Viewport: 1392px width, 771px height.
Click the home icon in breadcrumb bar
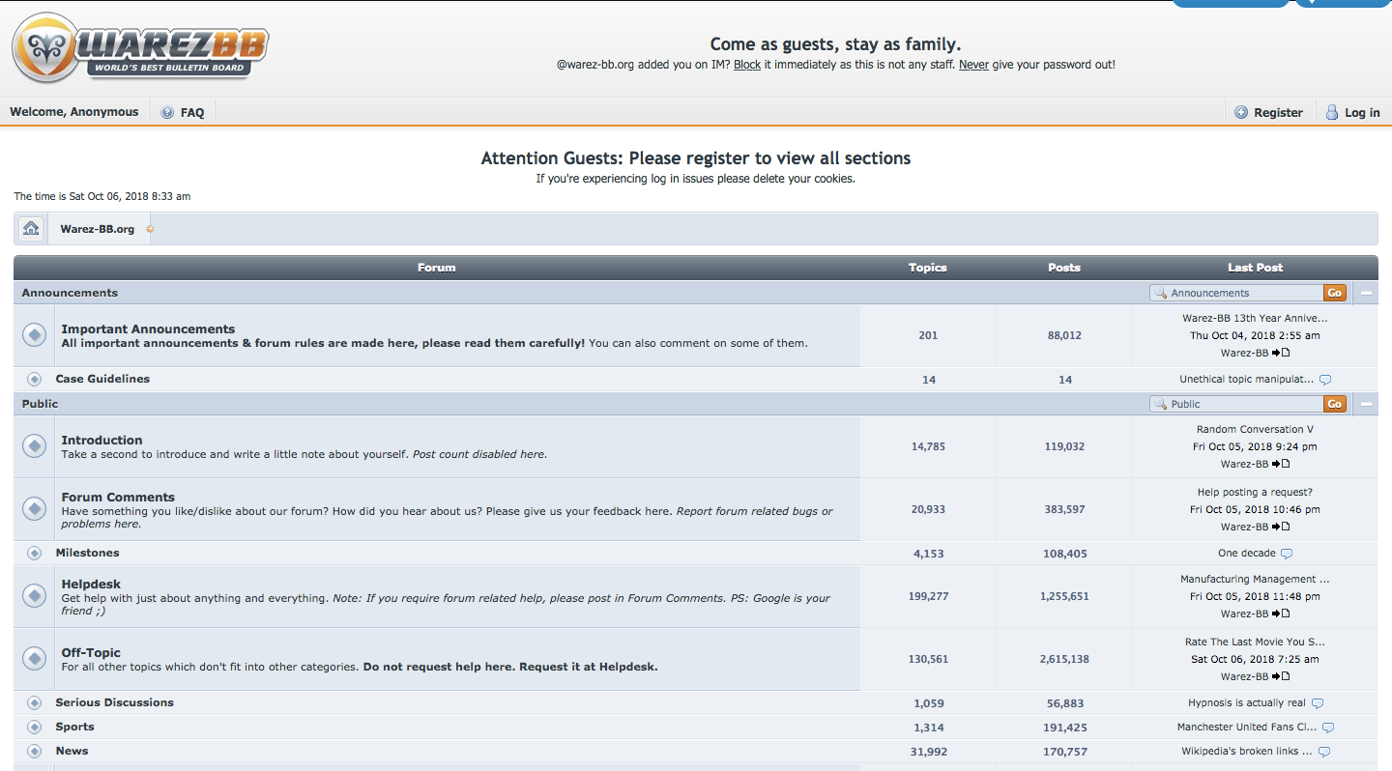click(31, 229)
